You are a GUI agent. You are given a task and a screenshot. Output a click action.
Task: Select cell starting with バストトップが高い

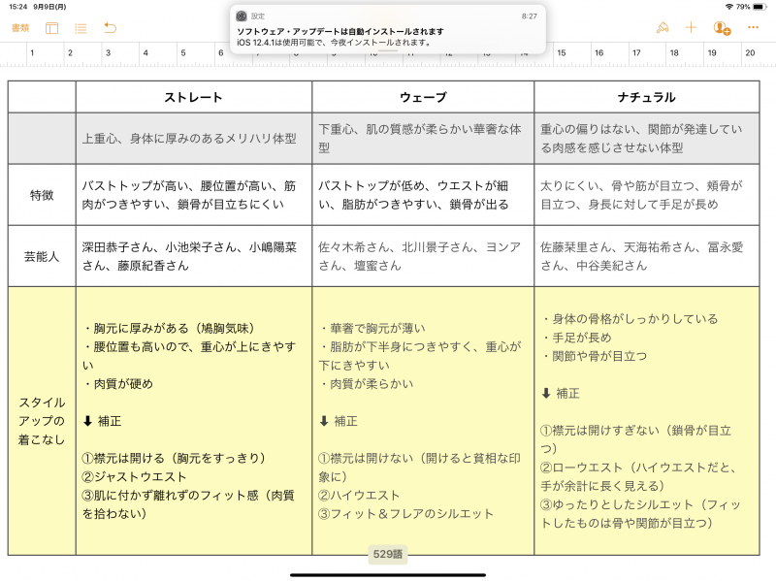[x=194, y=195]
